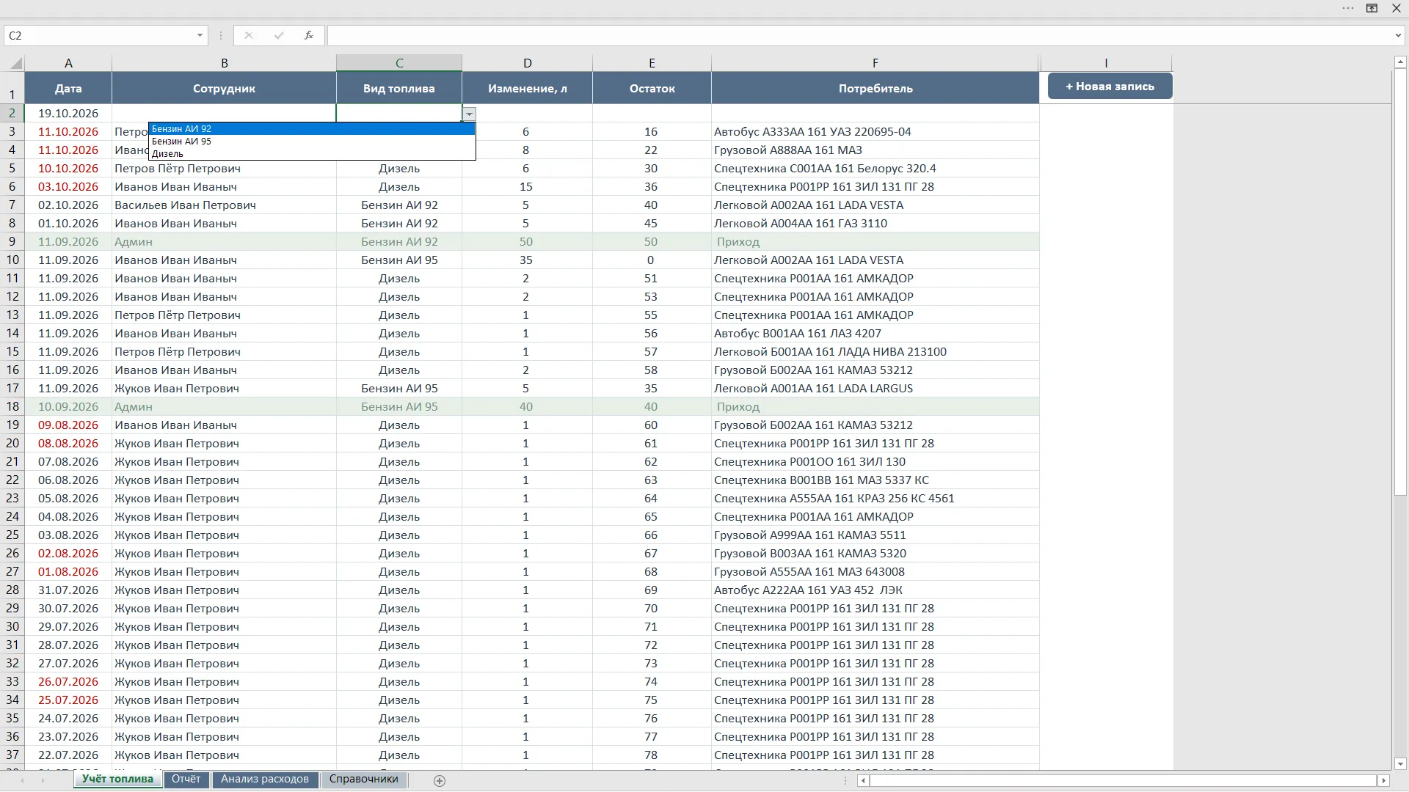
Task: Select the Учёт топлива sheet tab
Action: tap(117, 780)
